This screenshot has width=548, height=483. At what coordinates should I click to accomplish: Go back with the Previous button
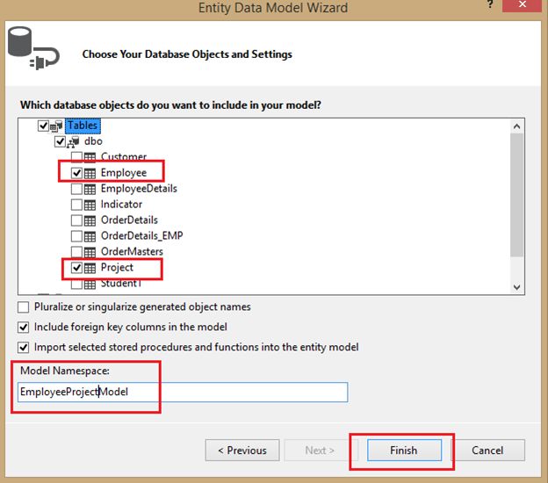242,451
